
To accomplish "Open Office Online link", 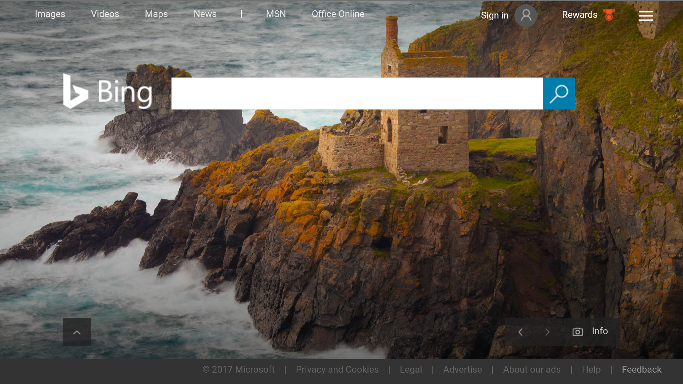I will tap(338, 14).
